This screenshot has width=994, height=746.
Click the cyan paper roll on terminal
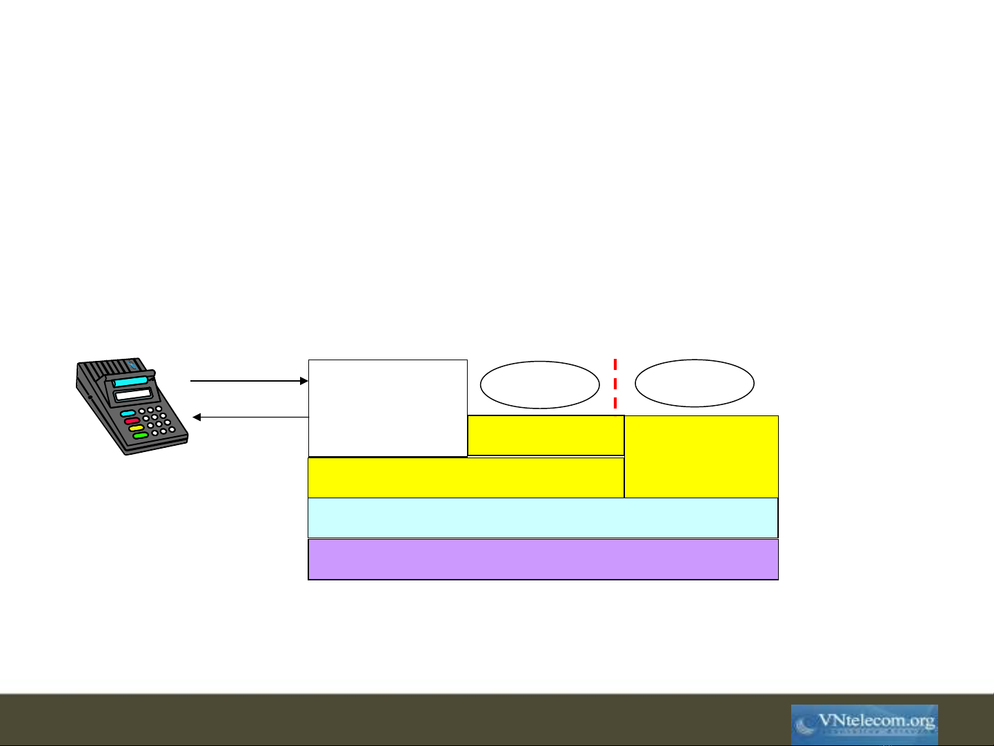click(x=131, y=382)
